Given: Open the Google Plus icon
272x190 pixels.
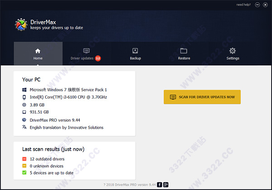Looking at the screenshot, I should [165, 185].
